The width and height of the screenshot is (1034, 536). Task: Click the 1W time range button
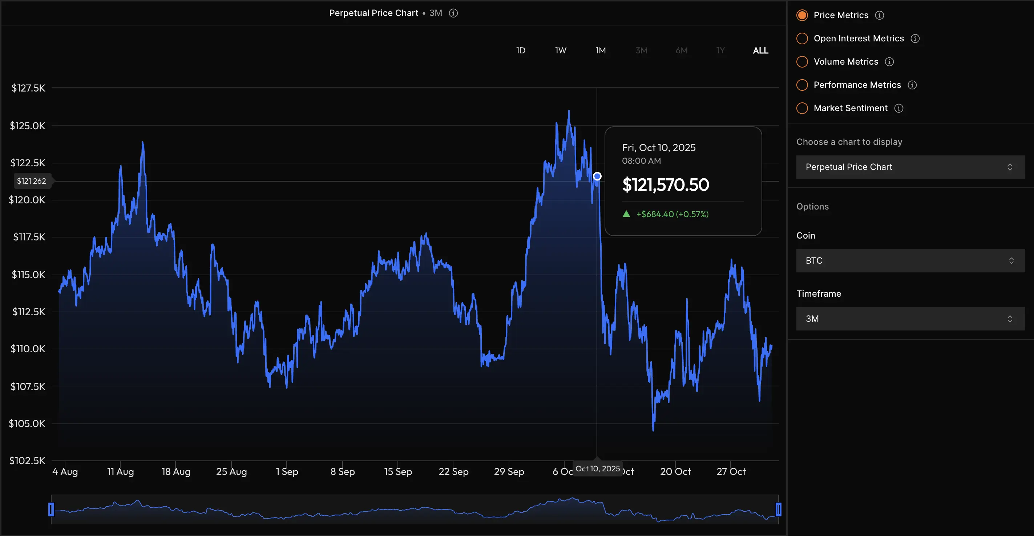(x=560, y=50)
